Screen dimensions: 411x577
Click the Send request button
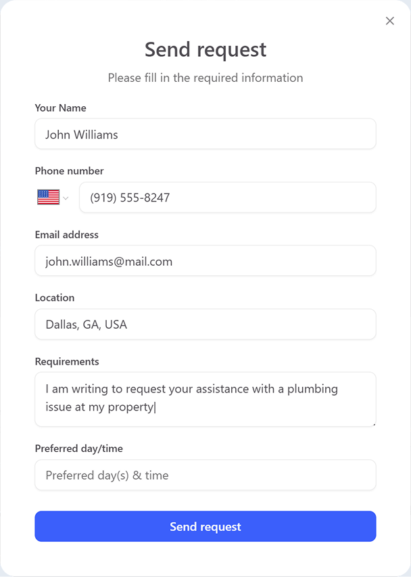point(205,526)
